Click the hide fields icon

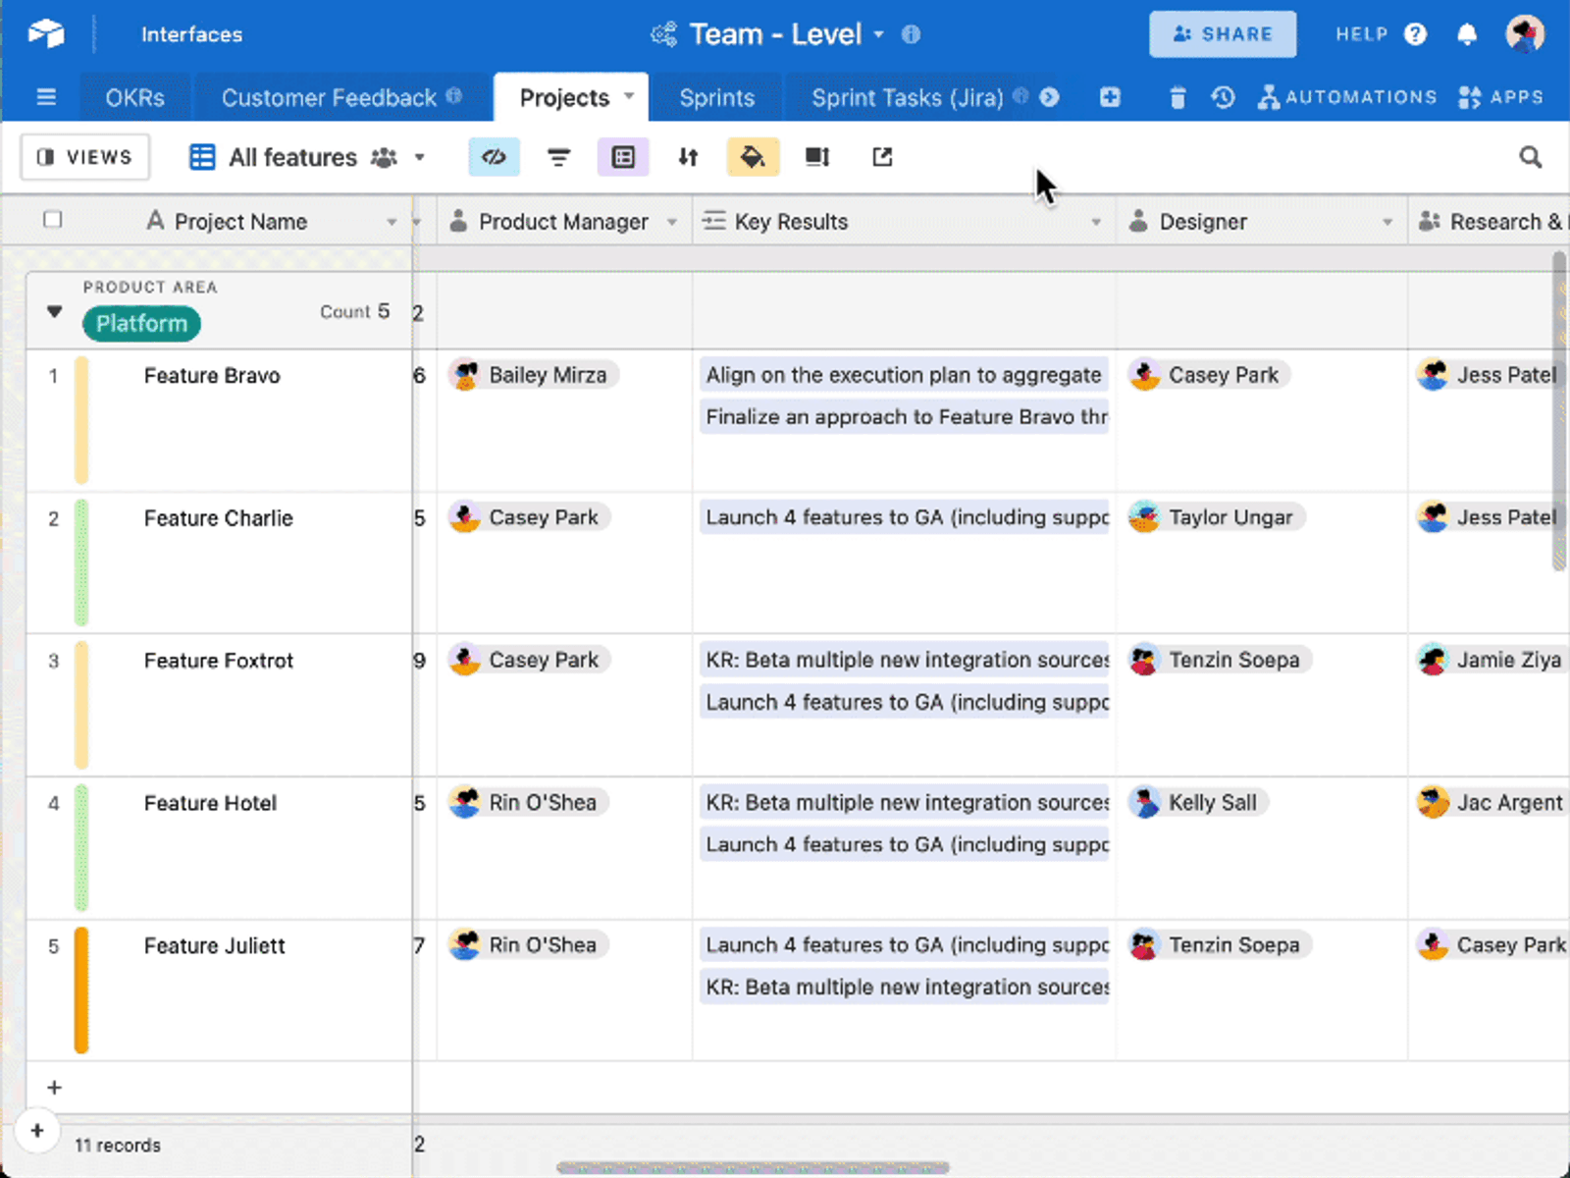[x=494, y=157]
